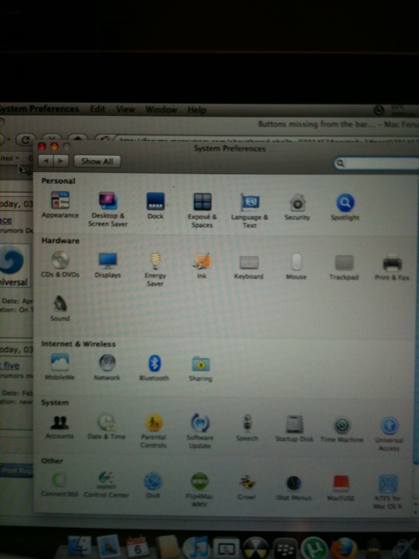Open Desktop & Screen Saver preferences

(108, 209)
